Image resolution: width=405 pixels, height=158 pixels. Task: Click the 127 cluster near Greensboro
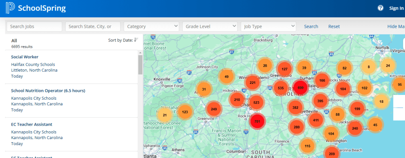[284, 69]
